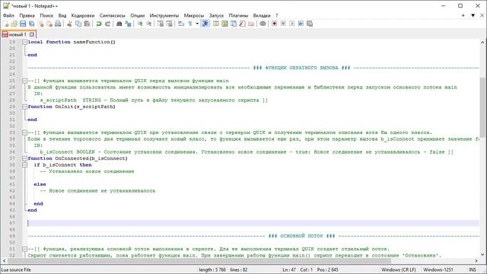Click Windows-1251 encoding in status bar

click(x=438, y=269)
